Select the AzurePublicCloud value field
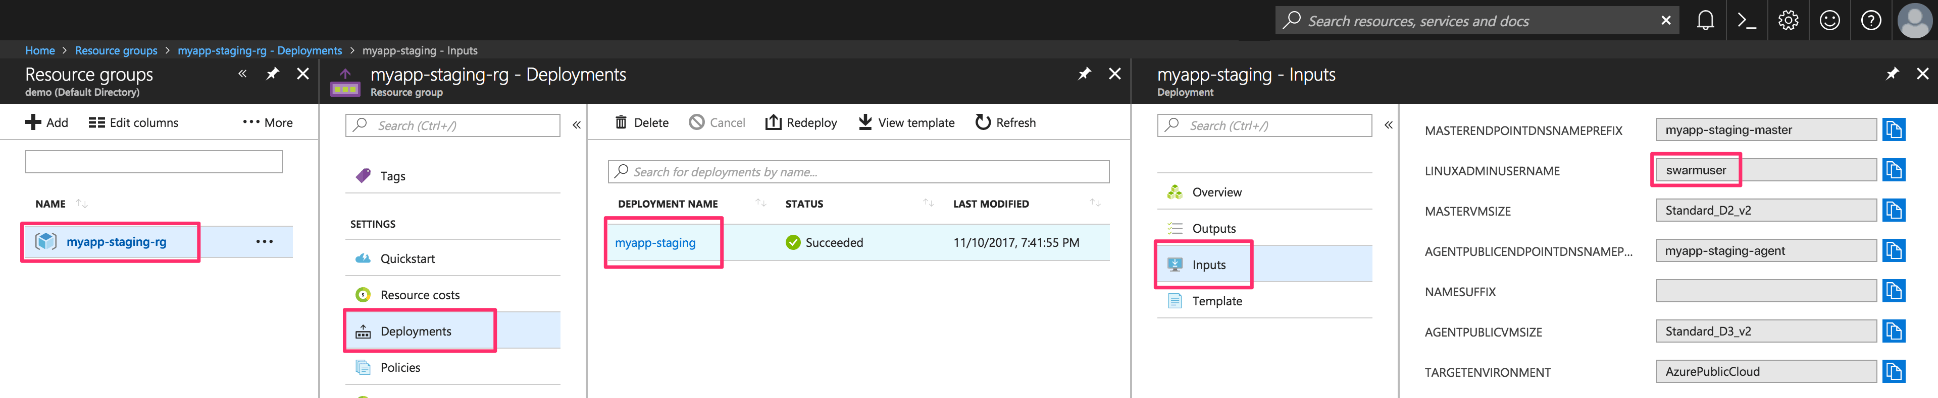 (1766, 372)
